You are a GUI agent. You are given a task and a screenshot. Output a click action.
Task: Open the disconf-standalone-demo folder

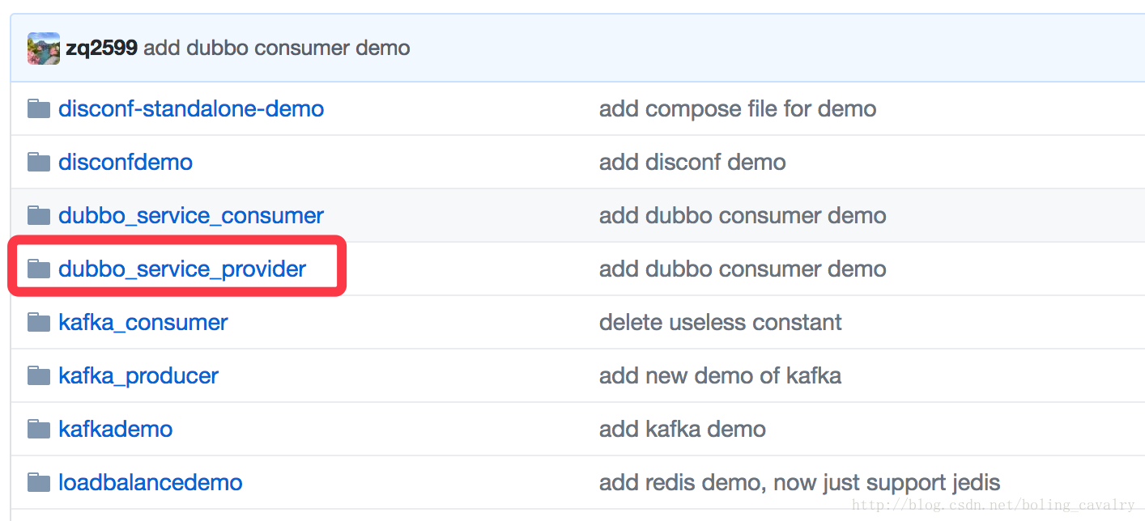point(191,109)
